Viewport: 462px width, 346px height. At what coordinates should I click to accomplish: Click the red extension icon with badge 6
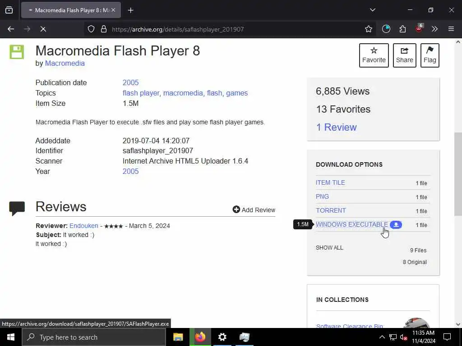(x=419, y=28)
